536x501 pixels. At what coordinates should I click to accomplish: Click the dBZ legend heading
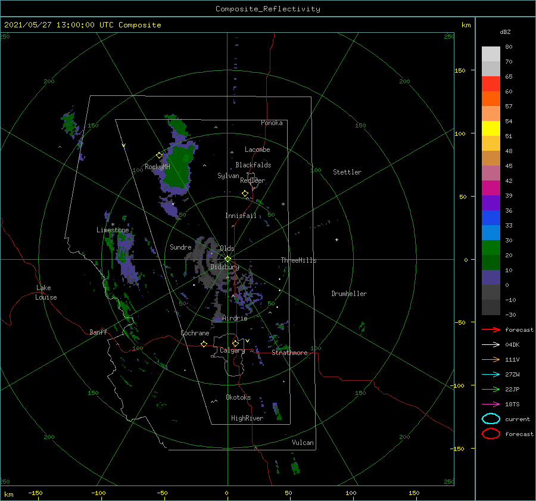[x=505, y=32]
